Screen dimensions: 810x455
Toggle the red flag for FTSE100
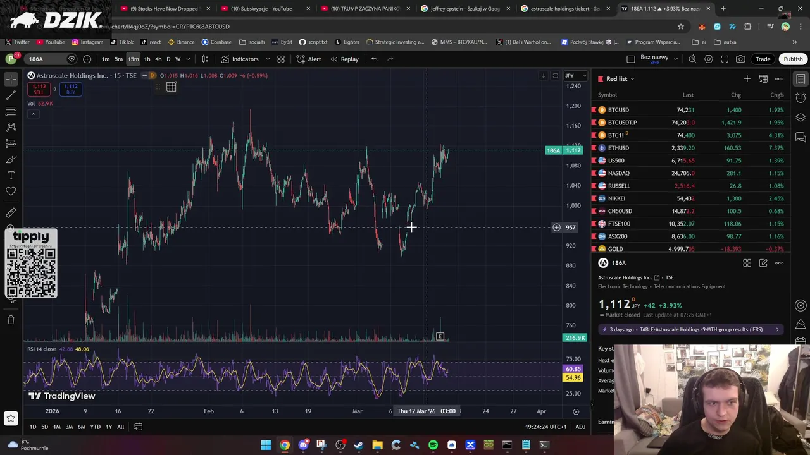594,224
